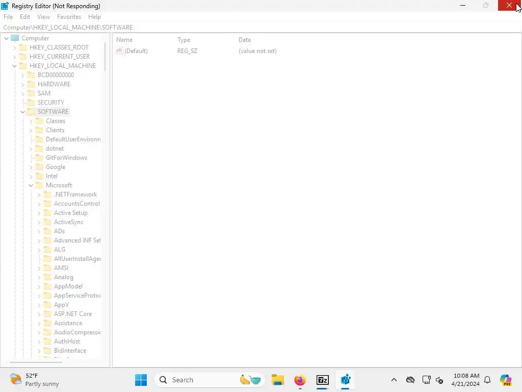
Task: Expand the Google key chevron
Action: pyautogui.click(x=31, y=167)
